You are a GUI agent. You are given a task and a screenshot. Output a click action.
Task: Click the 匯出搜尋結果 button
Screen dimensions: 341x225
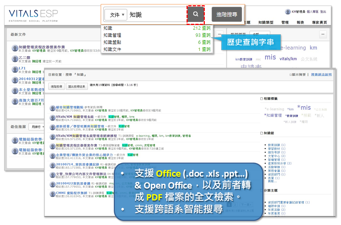(x=77, y=87)
